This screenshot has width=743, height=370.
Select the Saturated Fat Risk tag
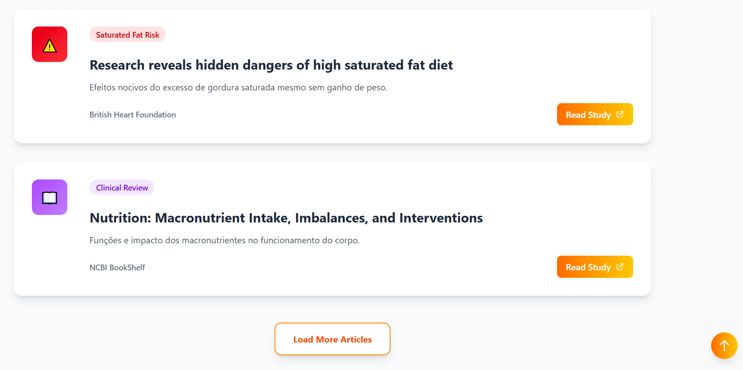pos(128,35)
